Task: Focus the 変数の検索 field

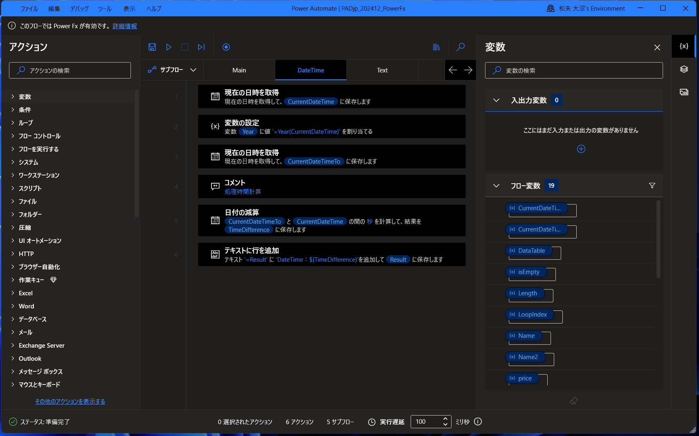Action: pyautogui.click(x=574, y=70)
